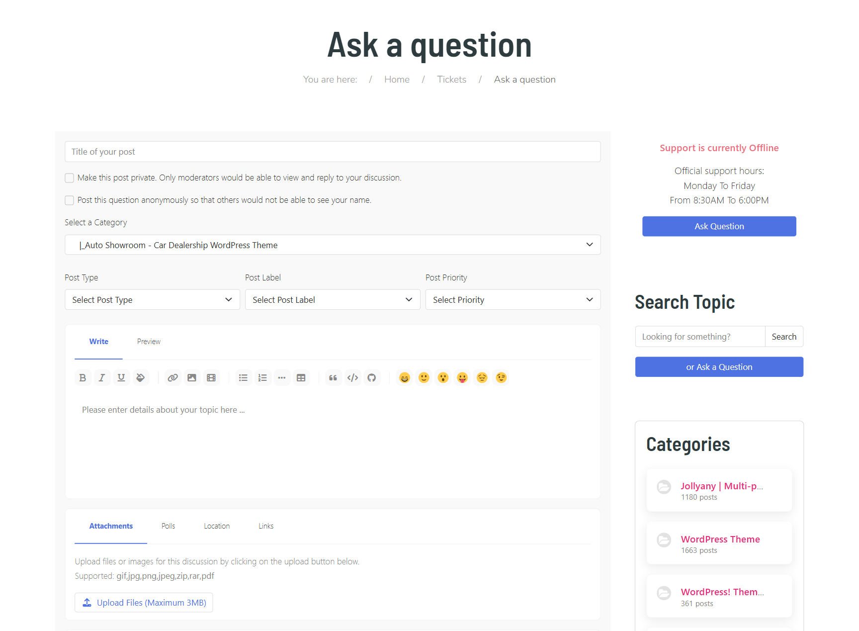
Task: Insert the tongue-out emoji
Action: coord(462,378)
